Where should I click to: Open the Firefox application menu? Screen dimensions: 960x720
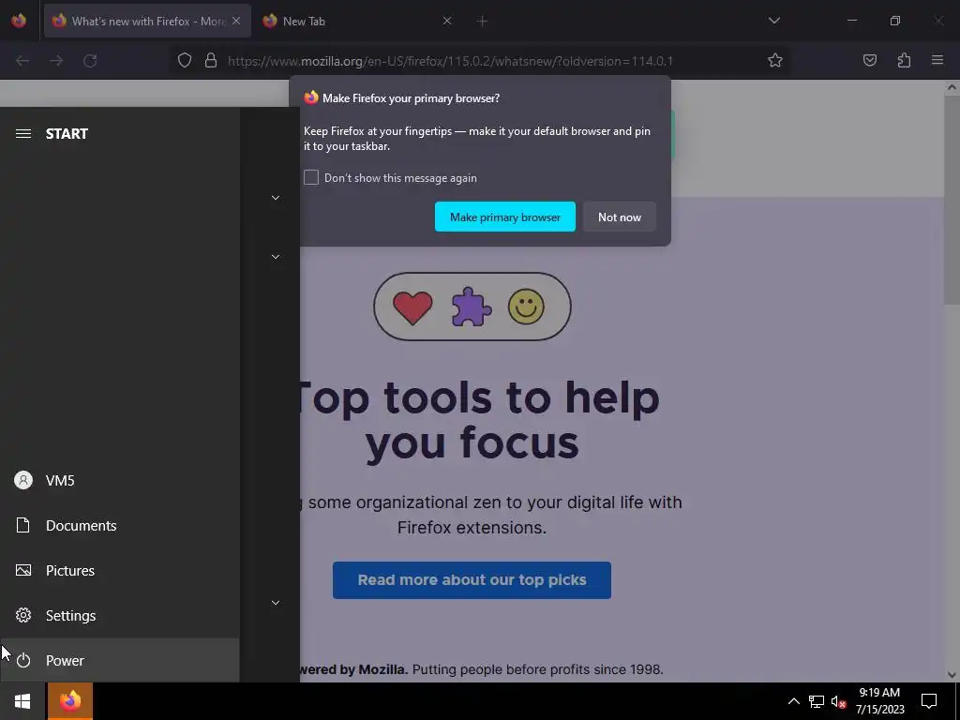(937, 61)
